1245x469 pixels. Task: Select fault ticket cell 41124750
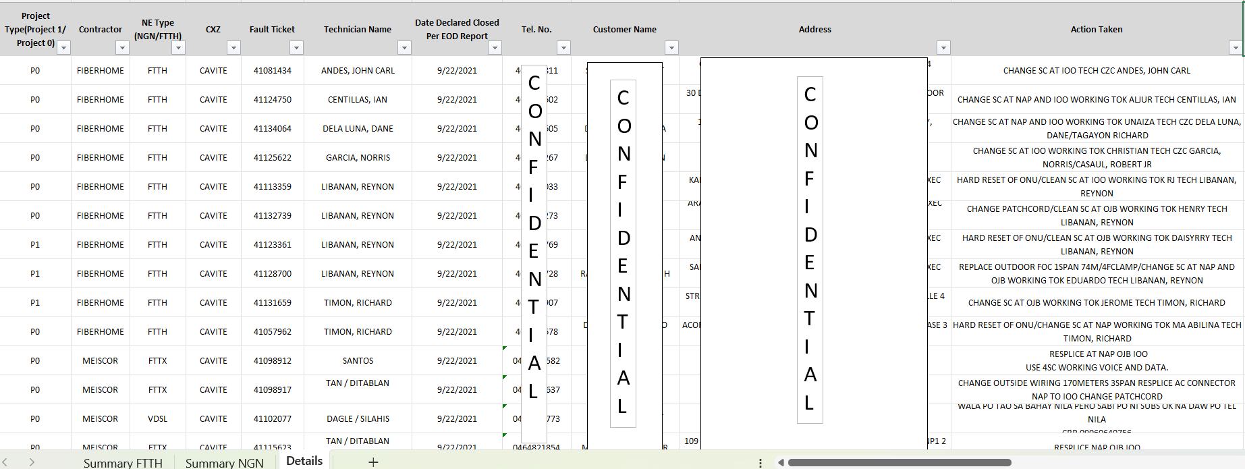273,99
